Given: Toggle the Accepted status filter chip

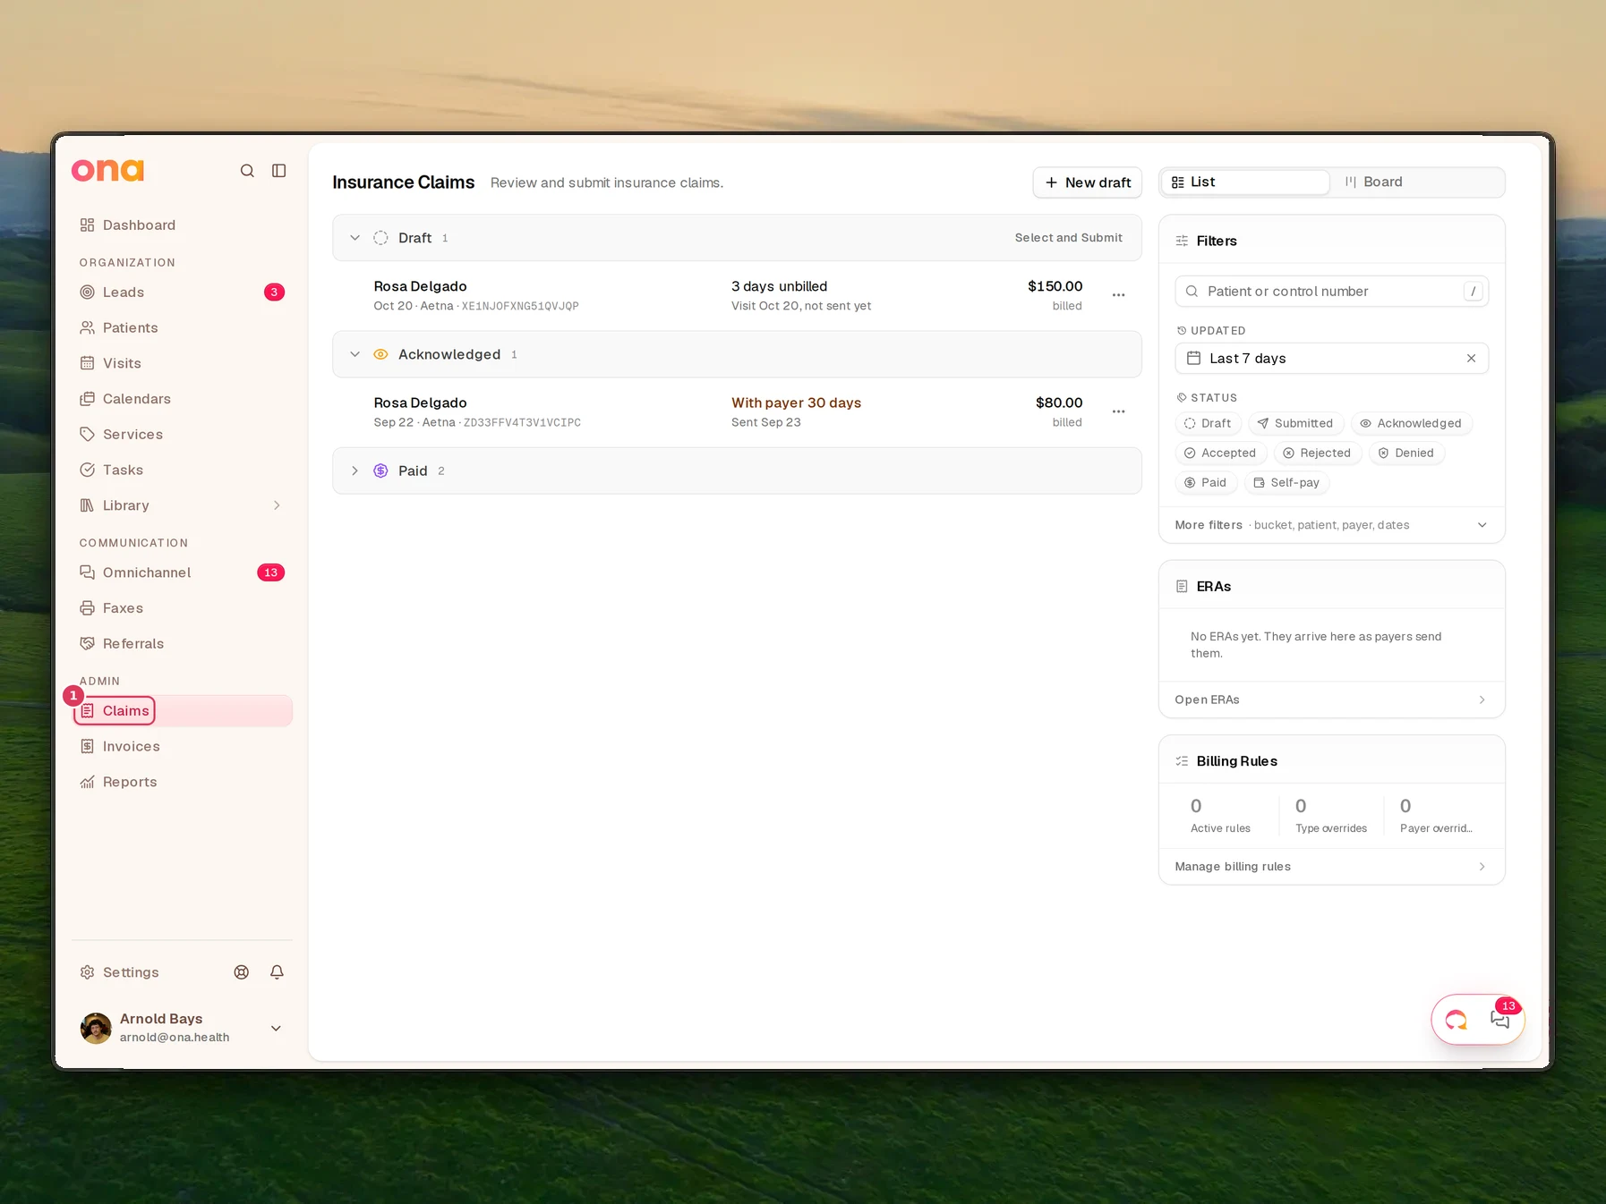Looking at the screenshot, I should (x=1220, y=454).
